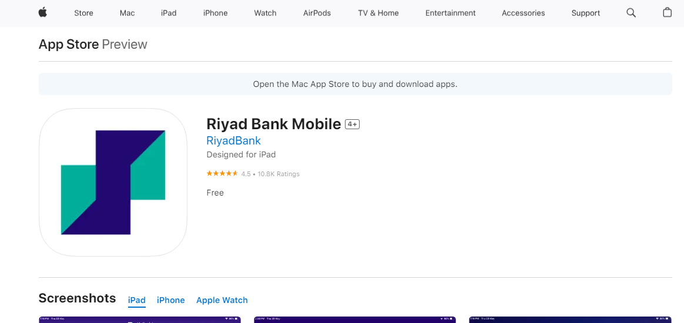Open the search magnifier icon
Screen dimensions: 684x323
click(x=631, y=13)
